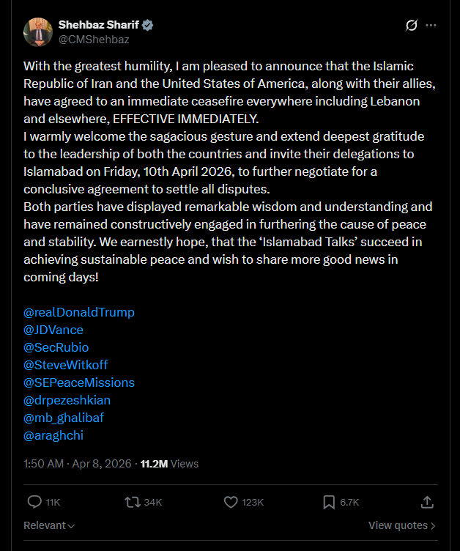Open the @SteveWitkoff mention
Viewport: 460px width, 551px height.
click(x=66, y=365)
